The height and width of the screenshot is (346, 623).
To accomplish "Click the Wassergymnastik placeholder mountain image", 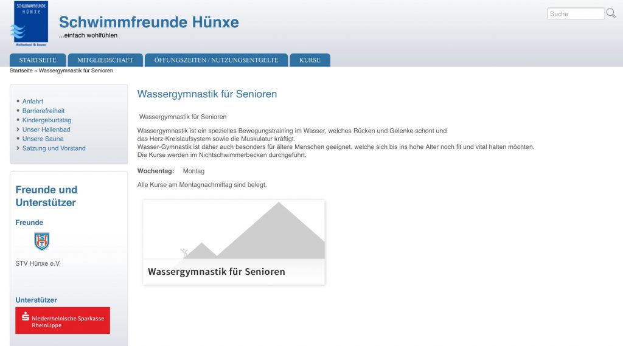I will point(234,230).
